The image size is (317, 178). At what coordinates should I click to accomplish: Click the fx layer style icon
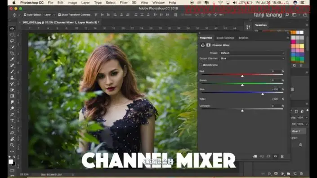(269, 174)
